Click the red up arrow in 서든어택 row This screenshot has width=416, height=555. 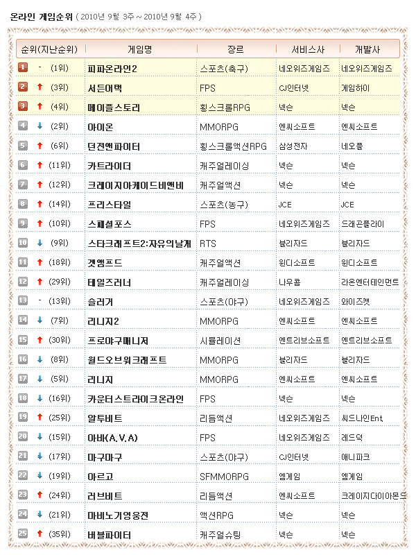click(40, 87)
